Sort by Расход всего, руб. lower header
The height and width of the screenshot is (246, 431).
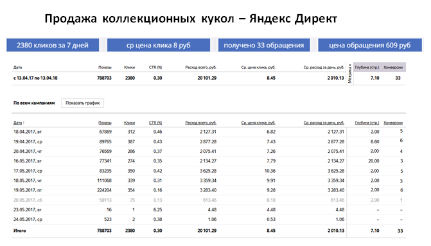[200, 123]
